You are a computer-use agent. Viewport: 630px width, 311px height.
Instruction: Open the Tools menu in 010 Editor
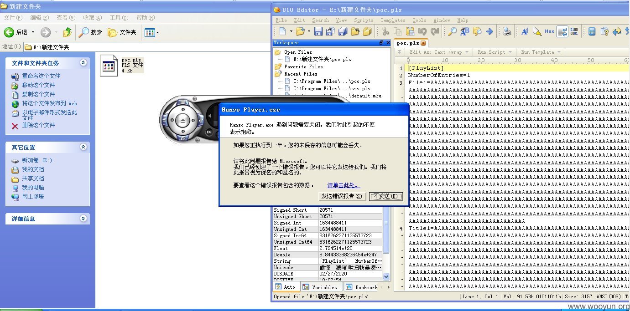(419, 20)
